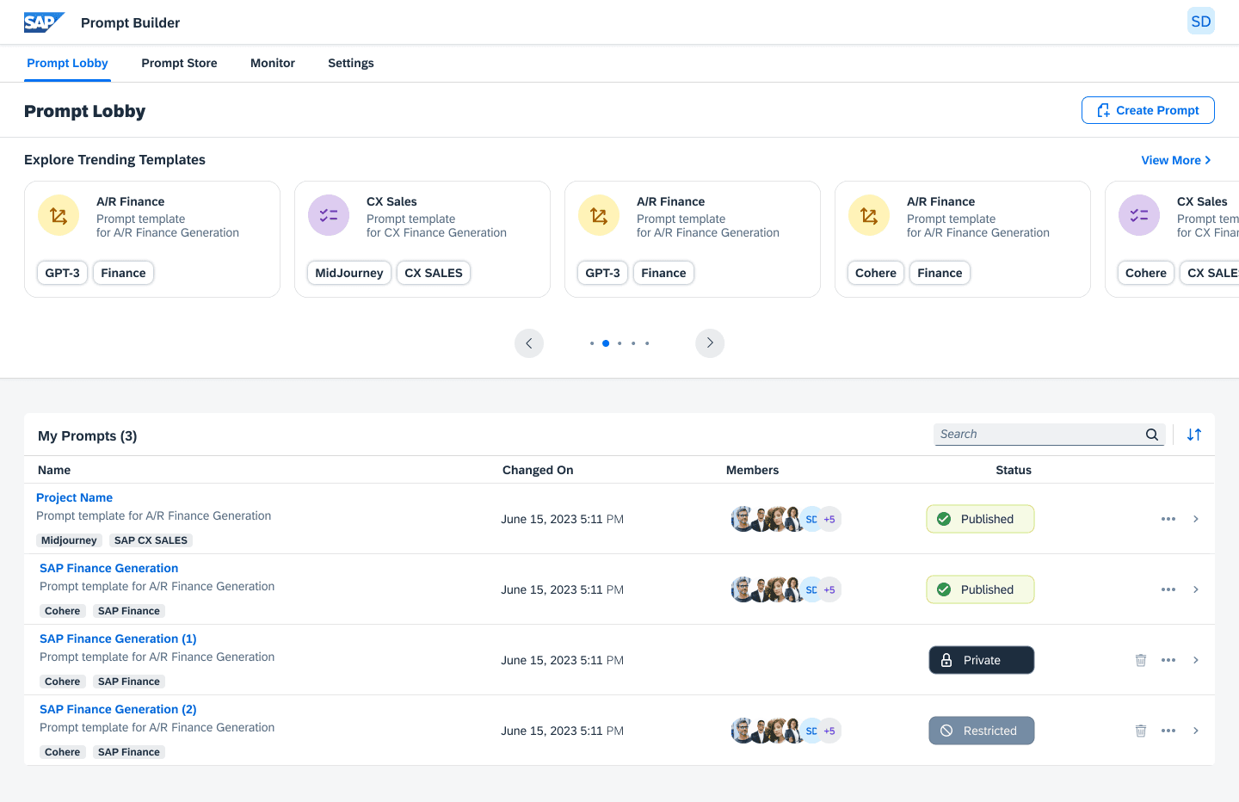This screenshot has width=1239, height=802.
Task: Go to previous trending templates page
Action: 529,343
